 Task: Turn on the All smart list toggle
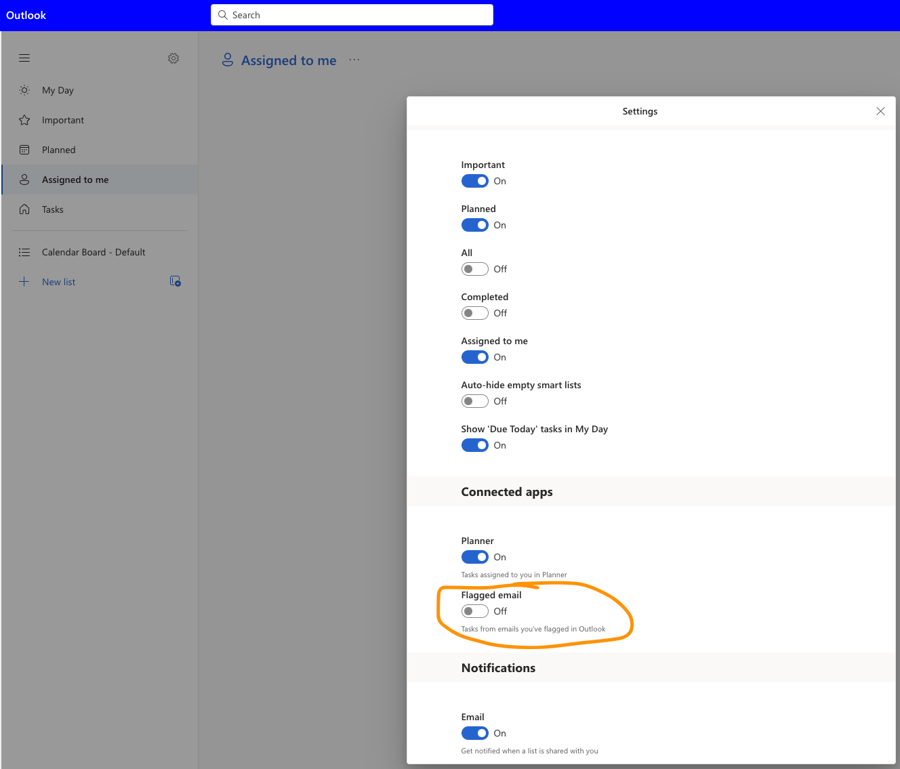(474, 268)
